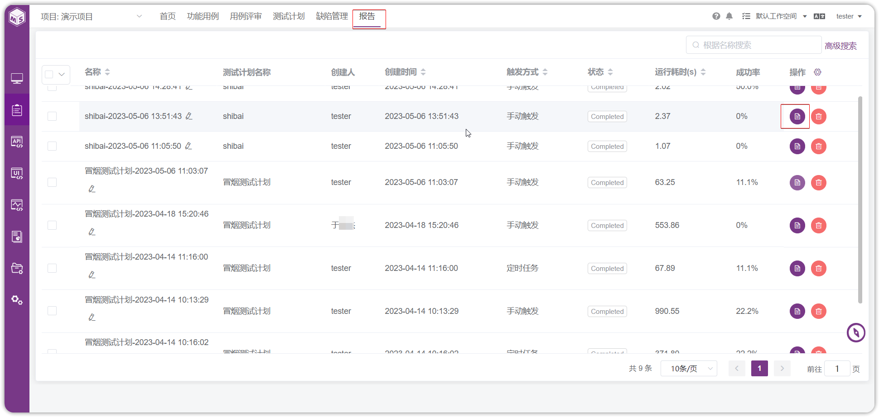
Task: View report for 冒烟测试计划-2023-04-18 15:20:46
Action: click(x=797, y=225)
